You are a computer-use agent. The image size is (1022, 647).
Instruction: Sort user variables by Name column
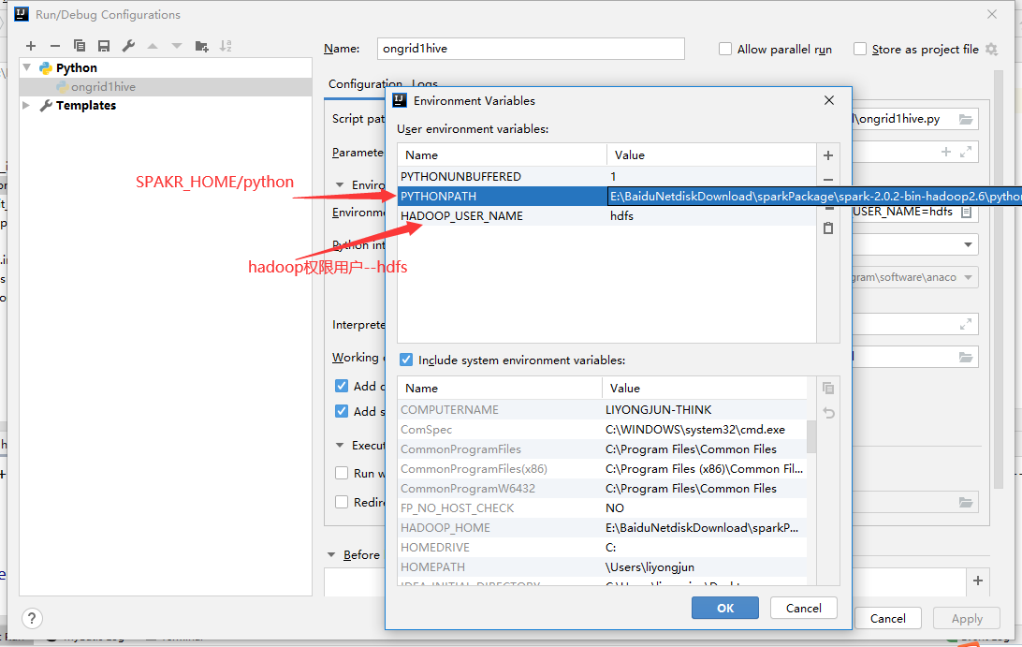[503, 155]
